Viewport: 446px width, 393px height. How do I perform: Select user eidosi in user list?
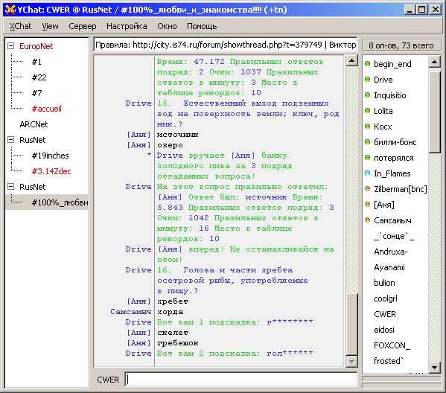point(384,330)
